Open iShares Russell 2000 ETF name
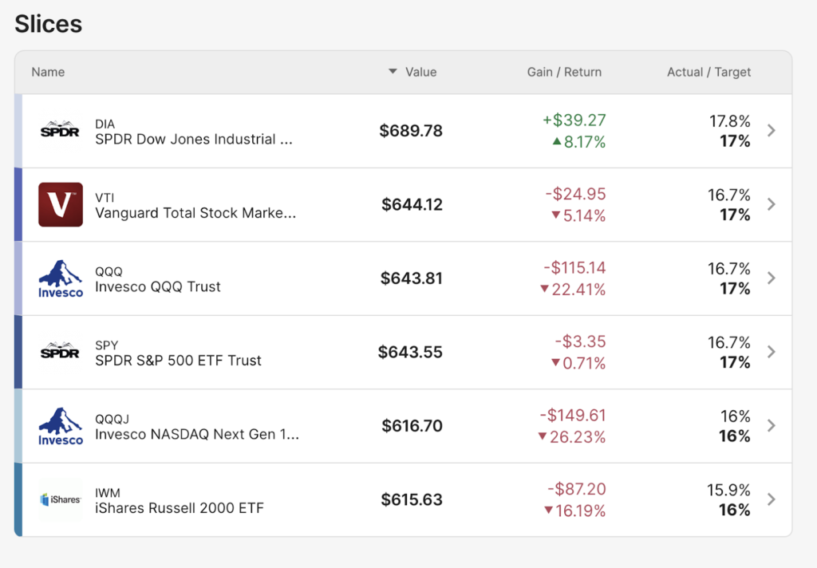Viewport: 817px width, 568px height. click(x=179, y=508)
